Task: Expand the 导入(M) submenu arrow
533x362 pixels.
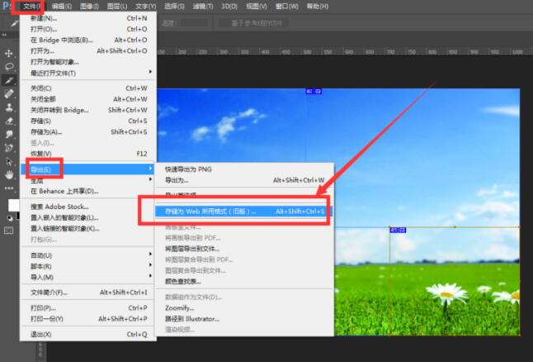Action: [150, 276]
